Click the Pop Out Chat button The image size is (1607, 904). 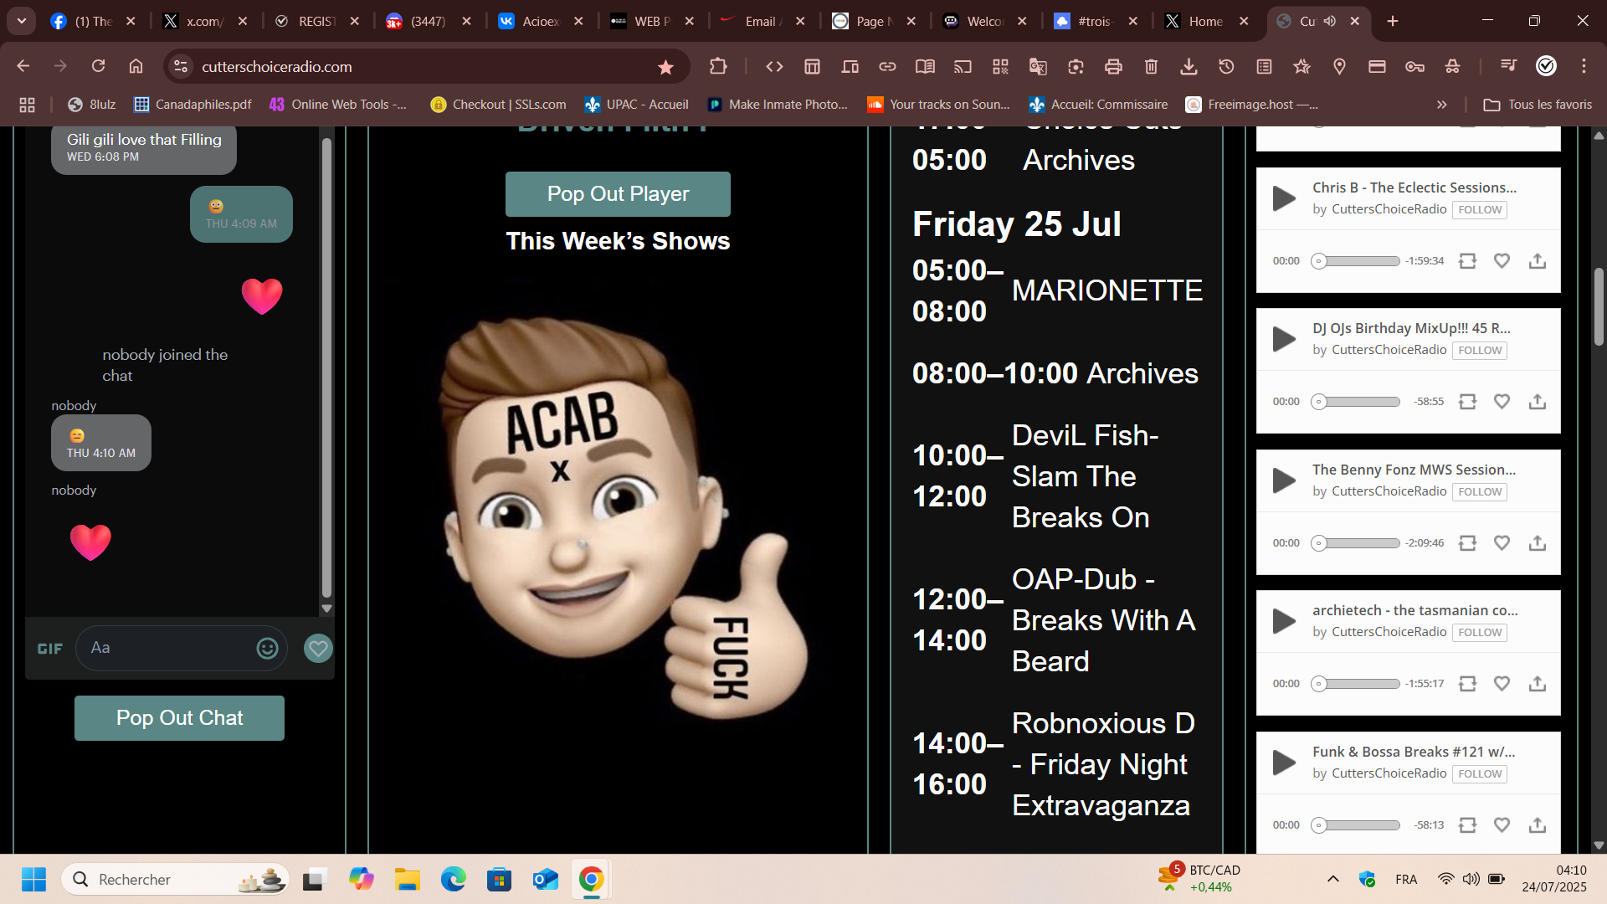pyautogui.click(x=179, y=718)
